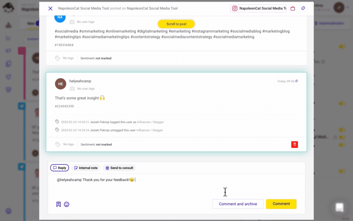Click the yellow Comment button
Screen dimensions: 353x221
pyautogui.click(x=281, y=204)
